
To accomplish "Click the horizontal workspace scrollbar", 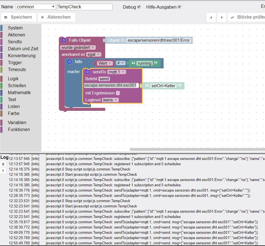I will click(x=197, y=149).
